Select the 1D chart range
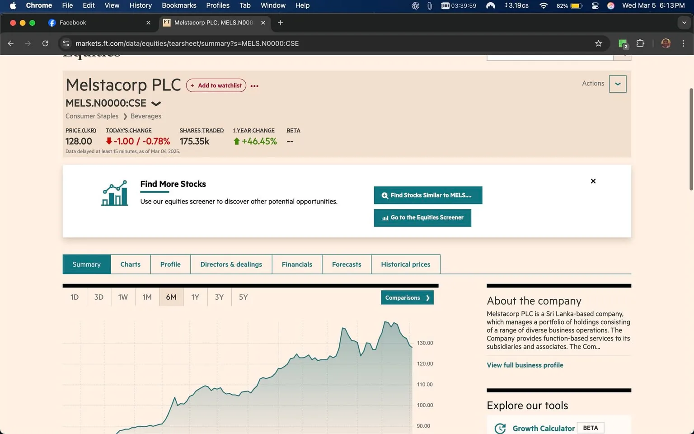Image resolution: width=694 pixels, height=434 pixels. pos(74,297)
